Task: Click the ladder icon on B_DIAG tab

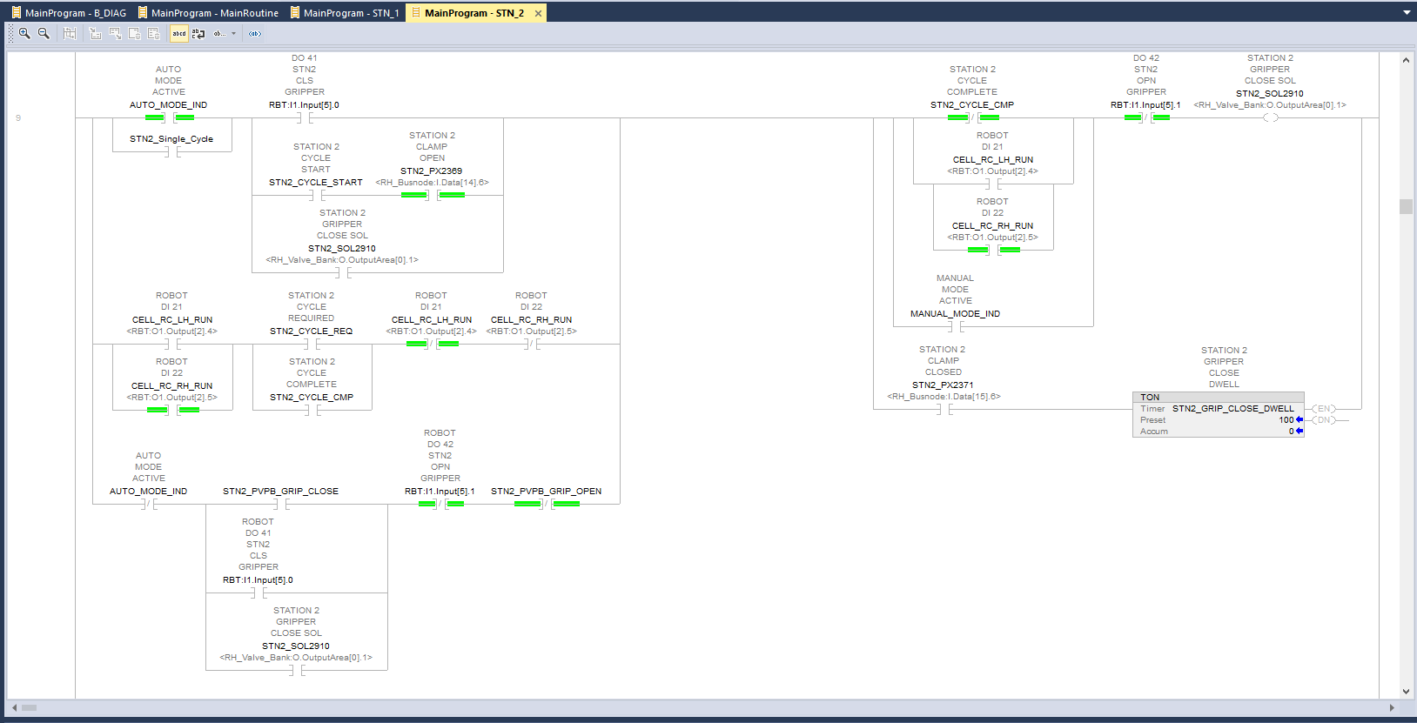Action: [x=17, y=13]
